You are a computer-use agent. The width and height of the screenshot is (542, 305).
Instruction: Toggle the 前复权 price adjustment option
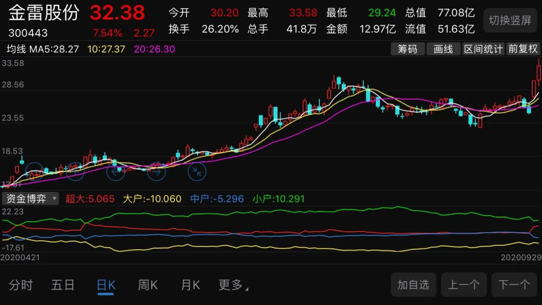click(x=523, y=49)
